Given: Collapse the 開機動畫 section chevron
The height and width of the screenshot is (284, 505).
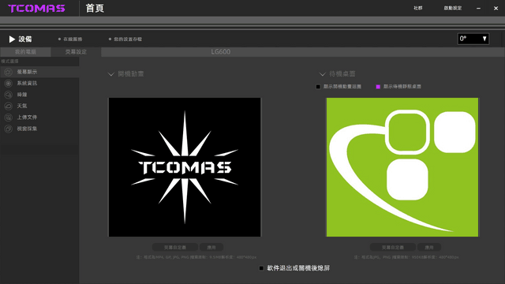Looking at the screenshot, I should (x=111, y=74).
